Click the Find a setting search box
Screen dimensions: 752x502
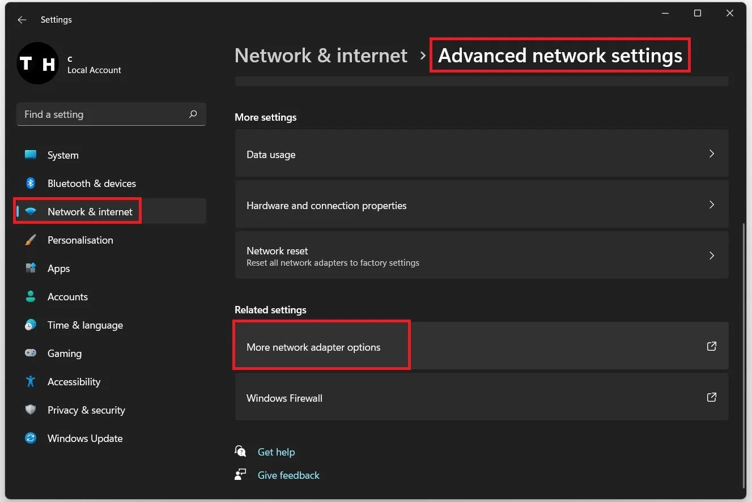point(111,114)
